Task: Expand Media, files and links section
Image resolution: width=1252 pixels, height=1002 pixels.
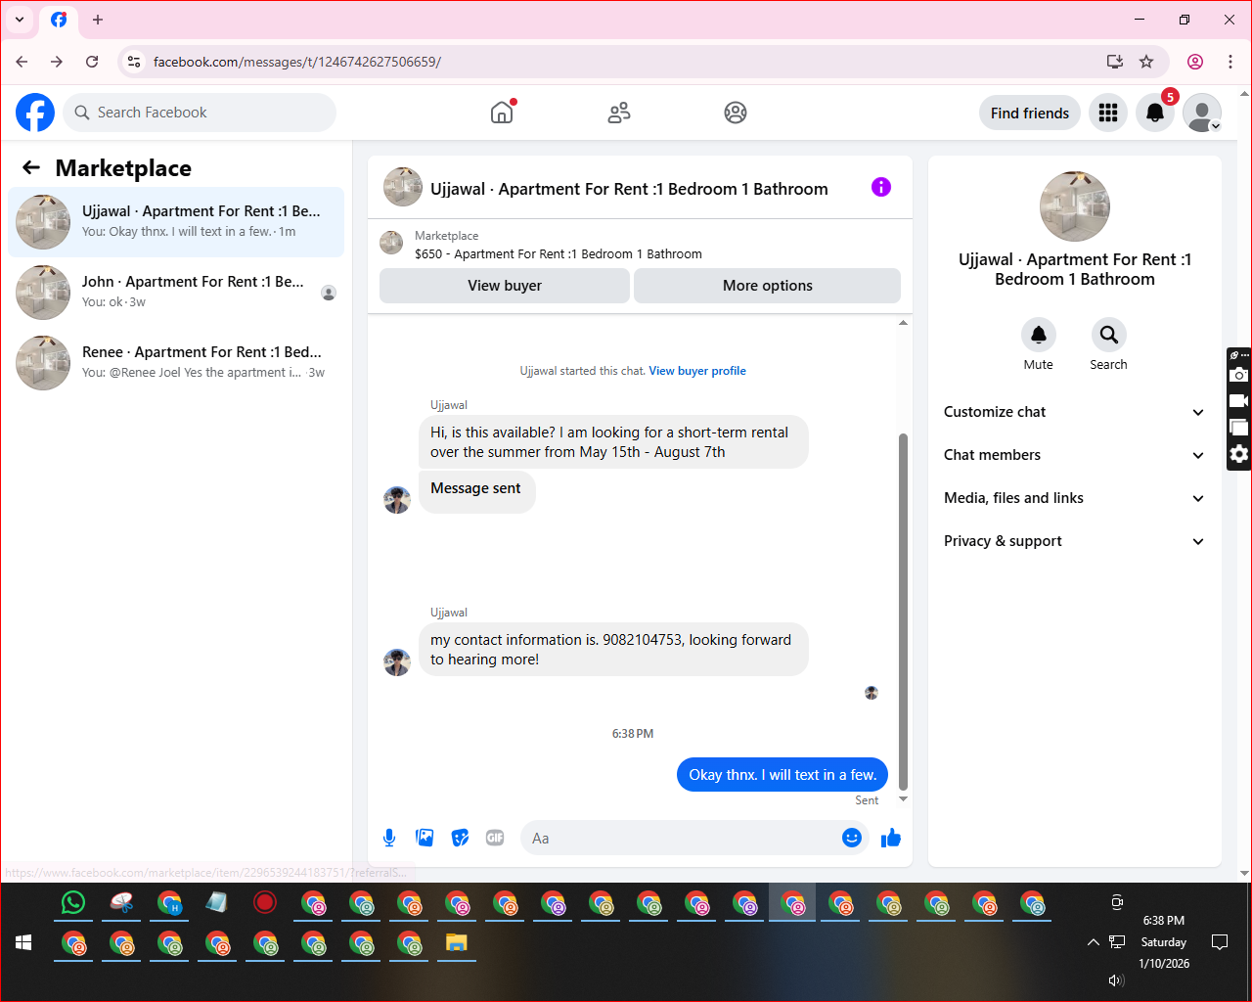Action: tap(1074, 498)
